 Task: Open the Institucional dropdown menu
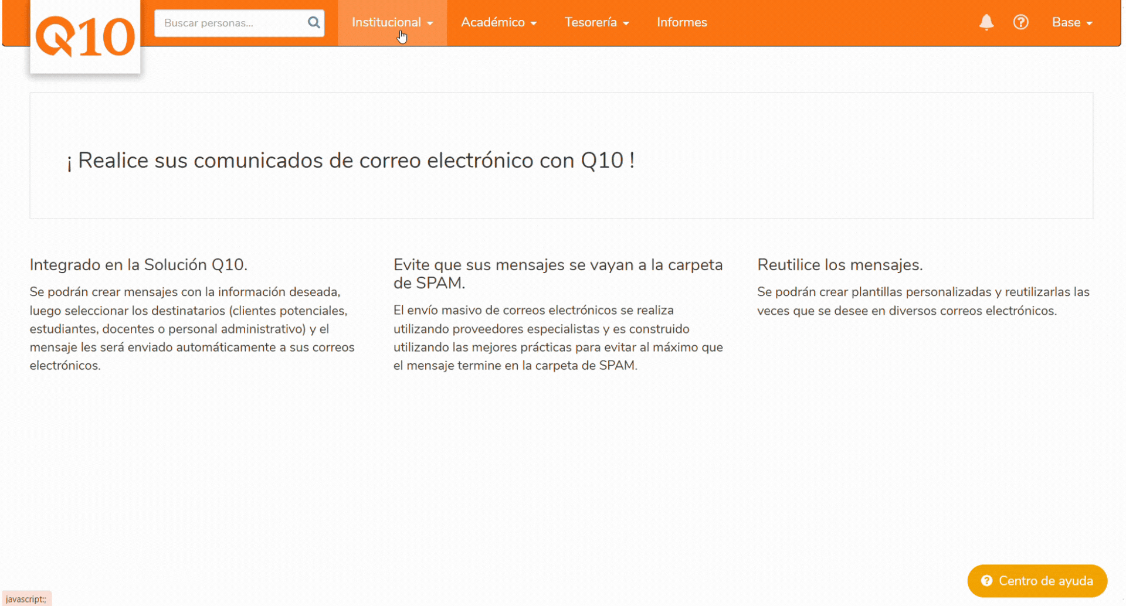point(392,22)
